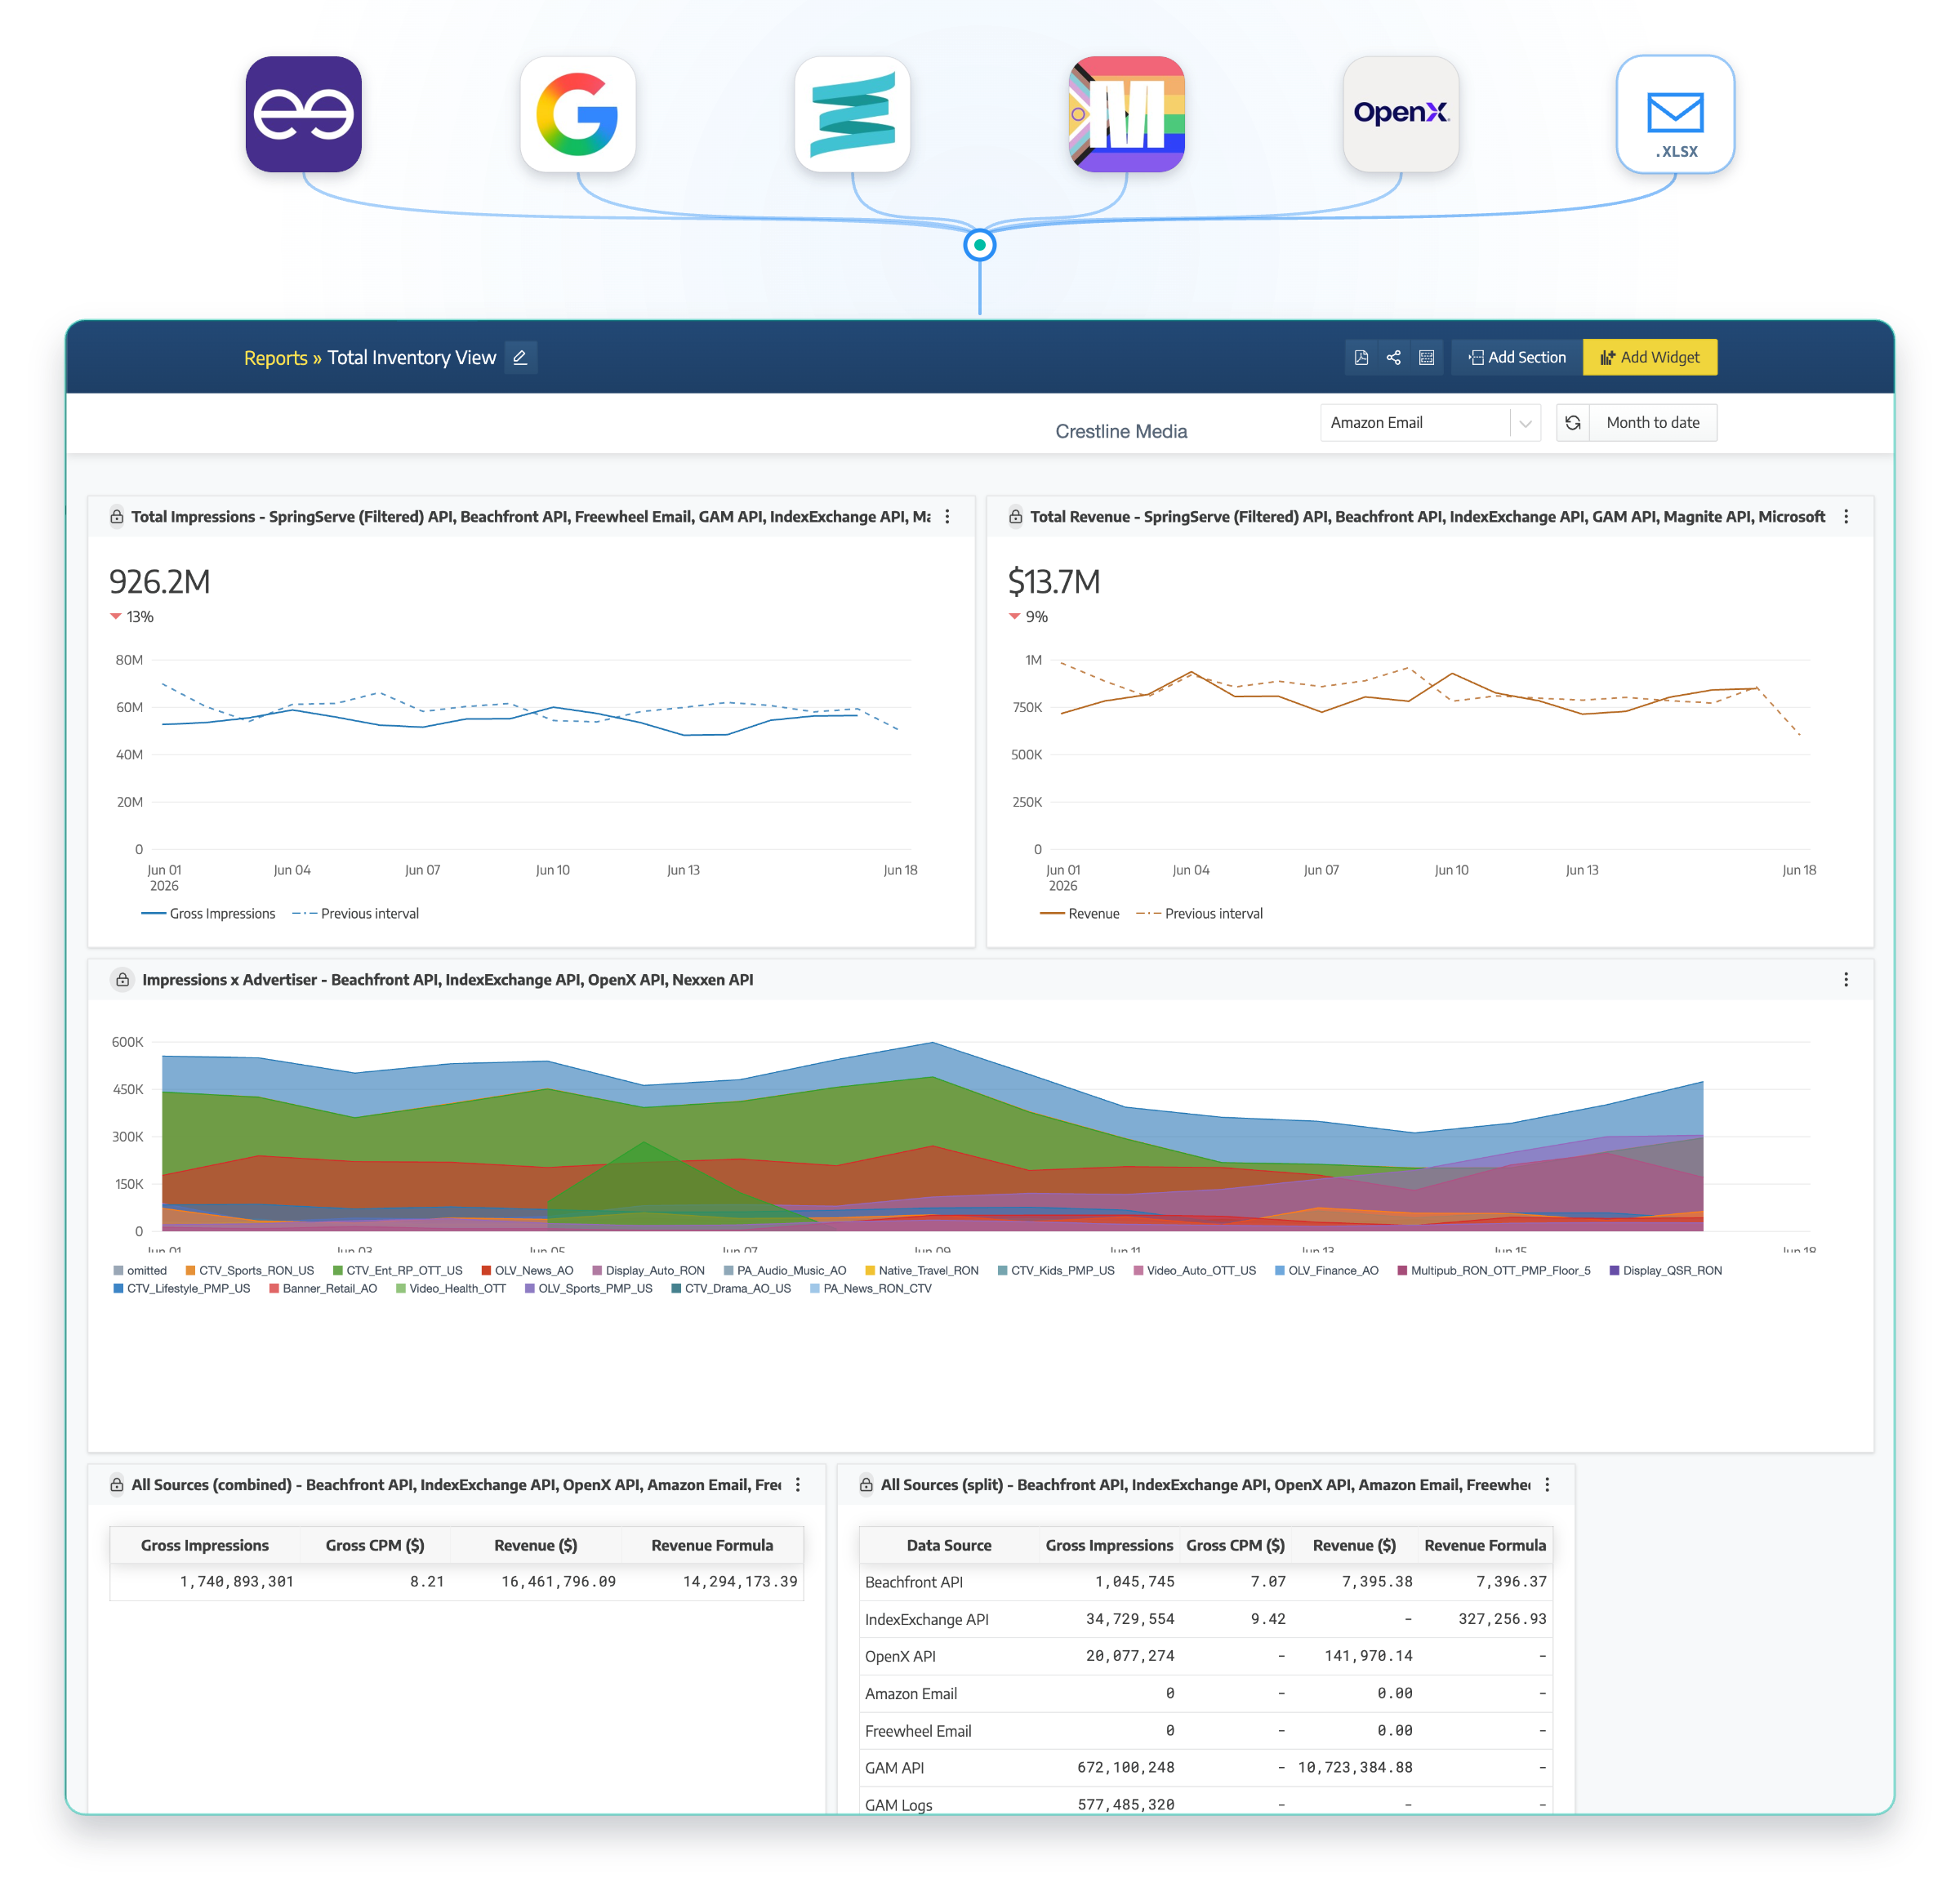
Task: Sort by Revenue Formula in split table
Action: tap(1485, 1545)
